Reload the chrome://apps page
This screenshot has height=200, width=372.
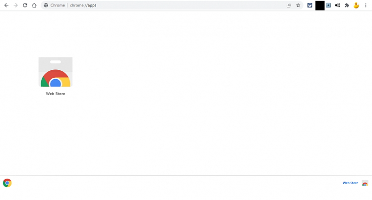pyautogui.click(x=25, y=5)
